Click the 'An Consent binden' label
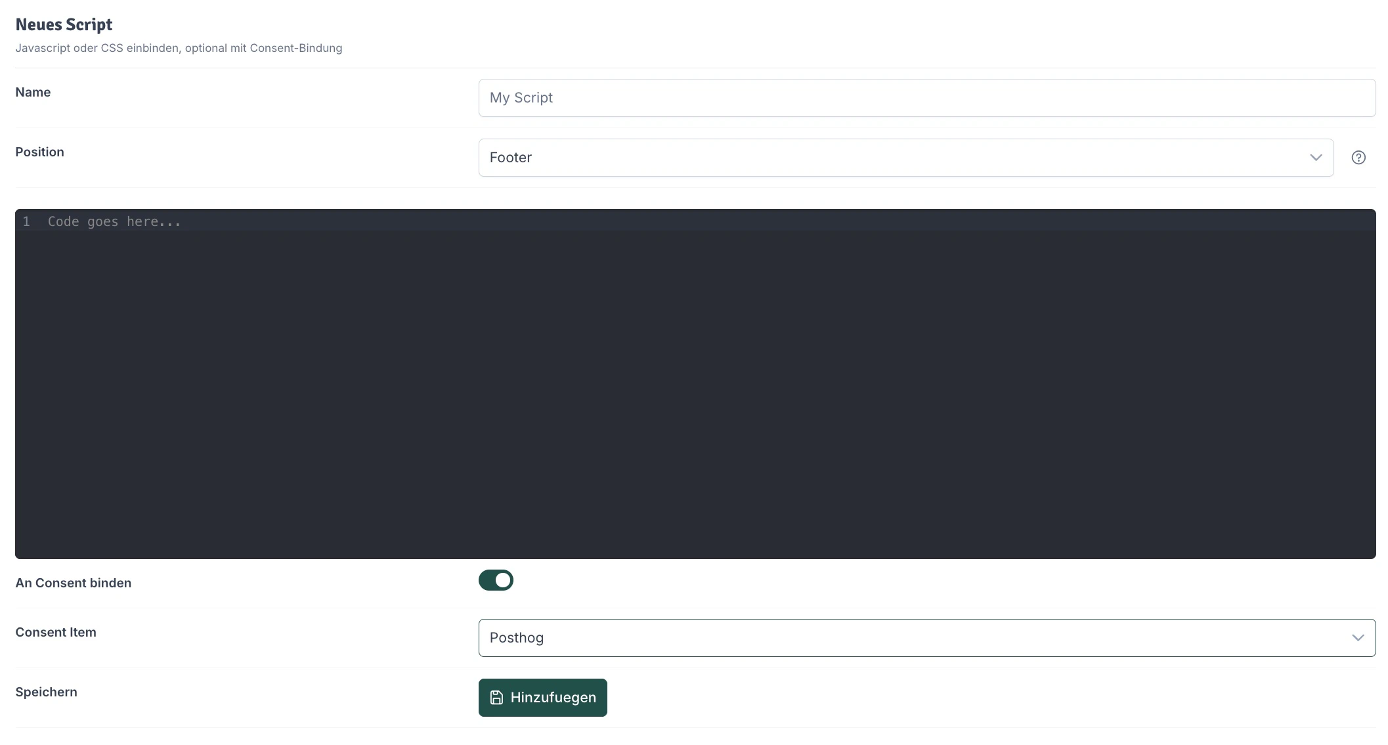Image resolution: width=1388 pixels, height=745 pixels. (73, 583)
